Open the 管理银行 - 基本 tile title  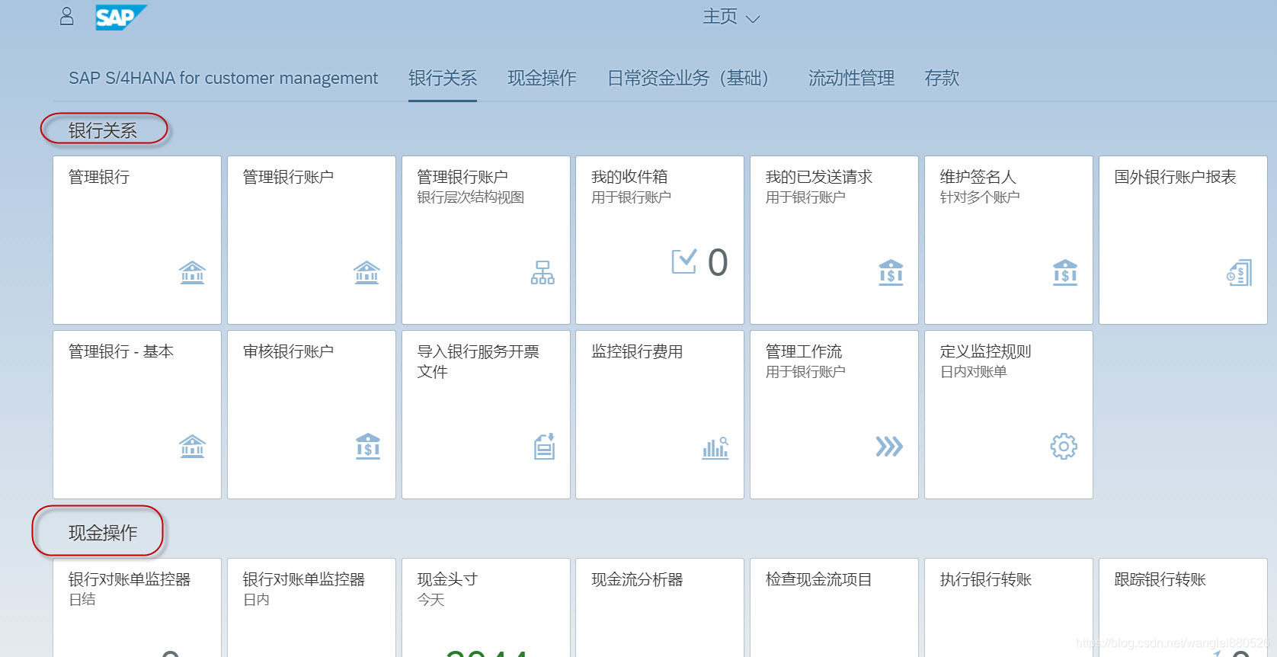coord(121,351)
